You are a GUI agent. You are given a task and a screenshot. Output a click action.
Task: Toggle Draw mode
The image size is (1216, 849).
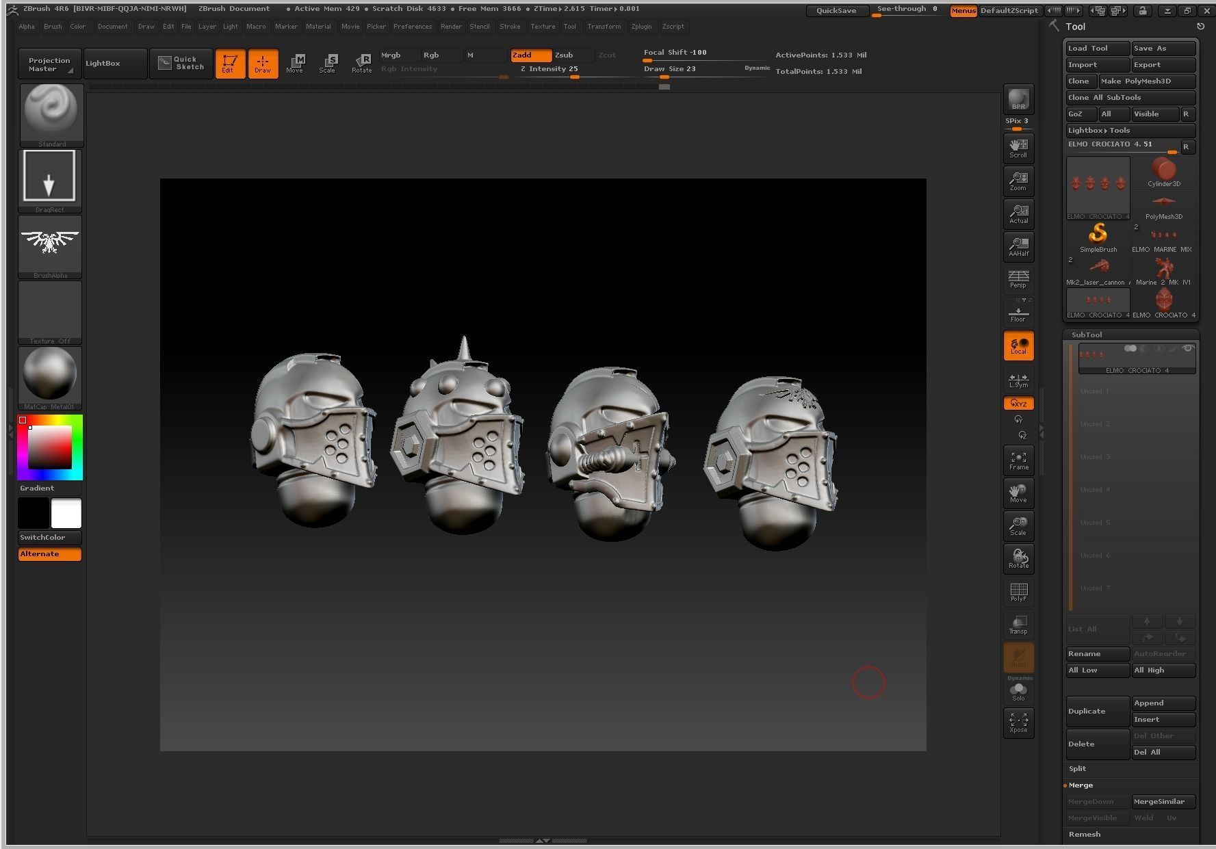tap(263, 64)
